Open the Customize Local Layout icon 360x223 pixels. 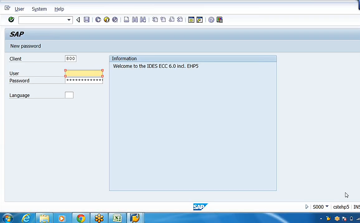click(219, 20)
